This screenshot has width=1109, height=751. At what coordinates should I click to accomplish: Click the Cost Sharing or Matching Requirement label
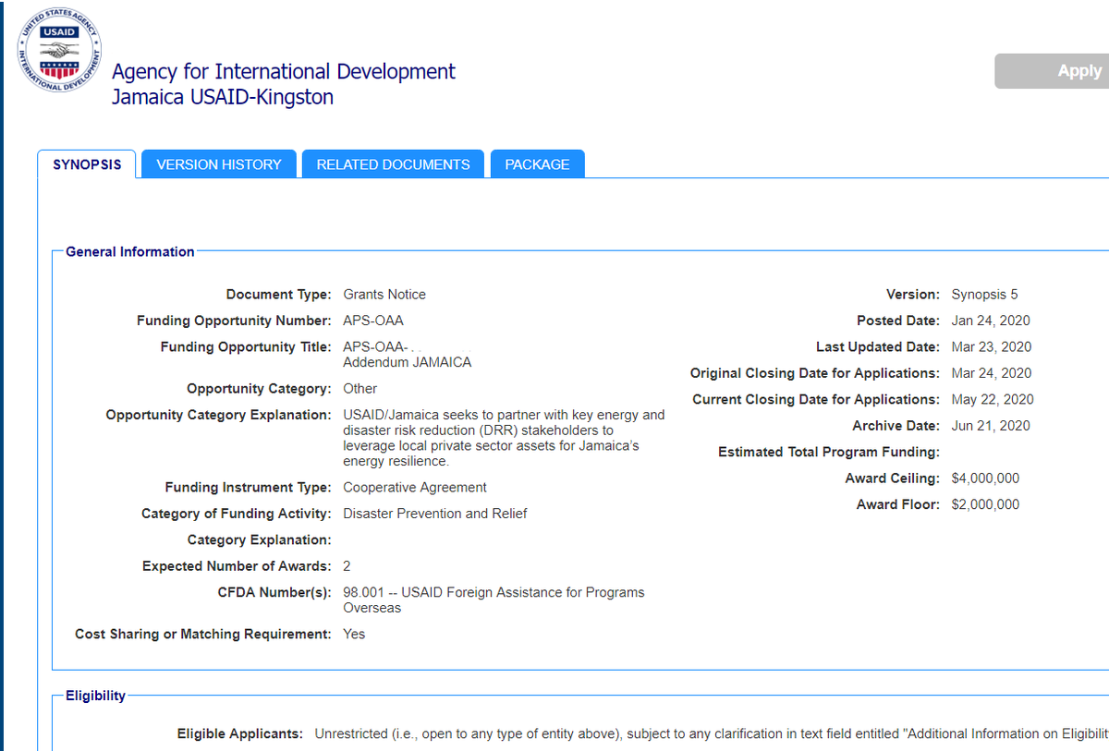pyautogui.click(x=202, y=634)
